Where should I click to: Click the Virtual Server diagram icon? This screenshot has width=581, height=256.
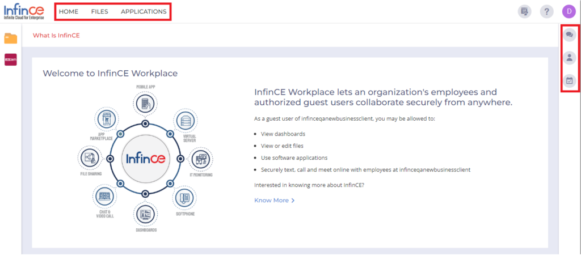tap(186, 121)
